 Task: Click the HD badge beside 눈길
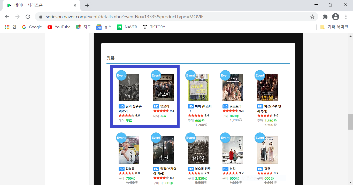point(225,169)
